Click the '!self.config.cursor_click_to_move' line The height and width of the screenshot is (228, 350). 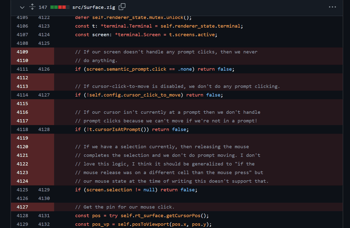pos(149,95)
